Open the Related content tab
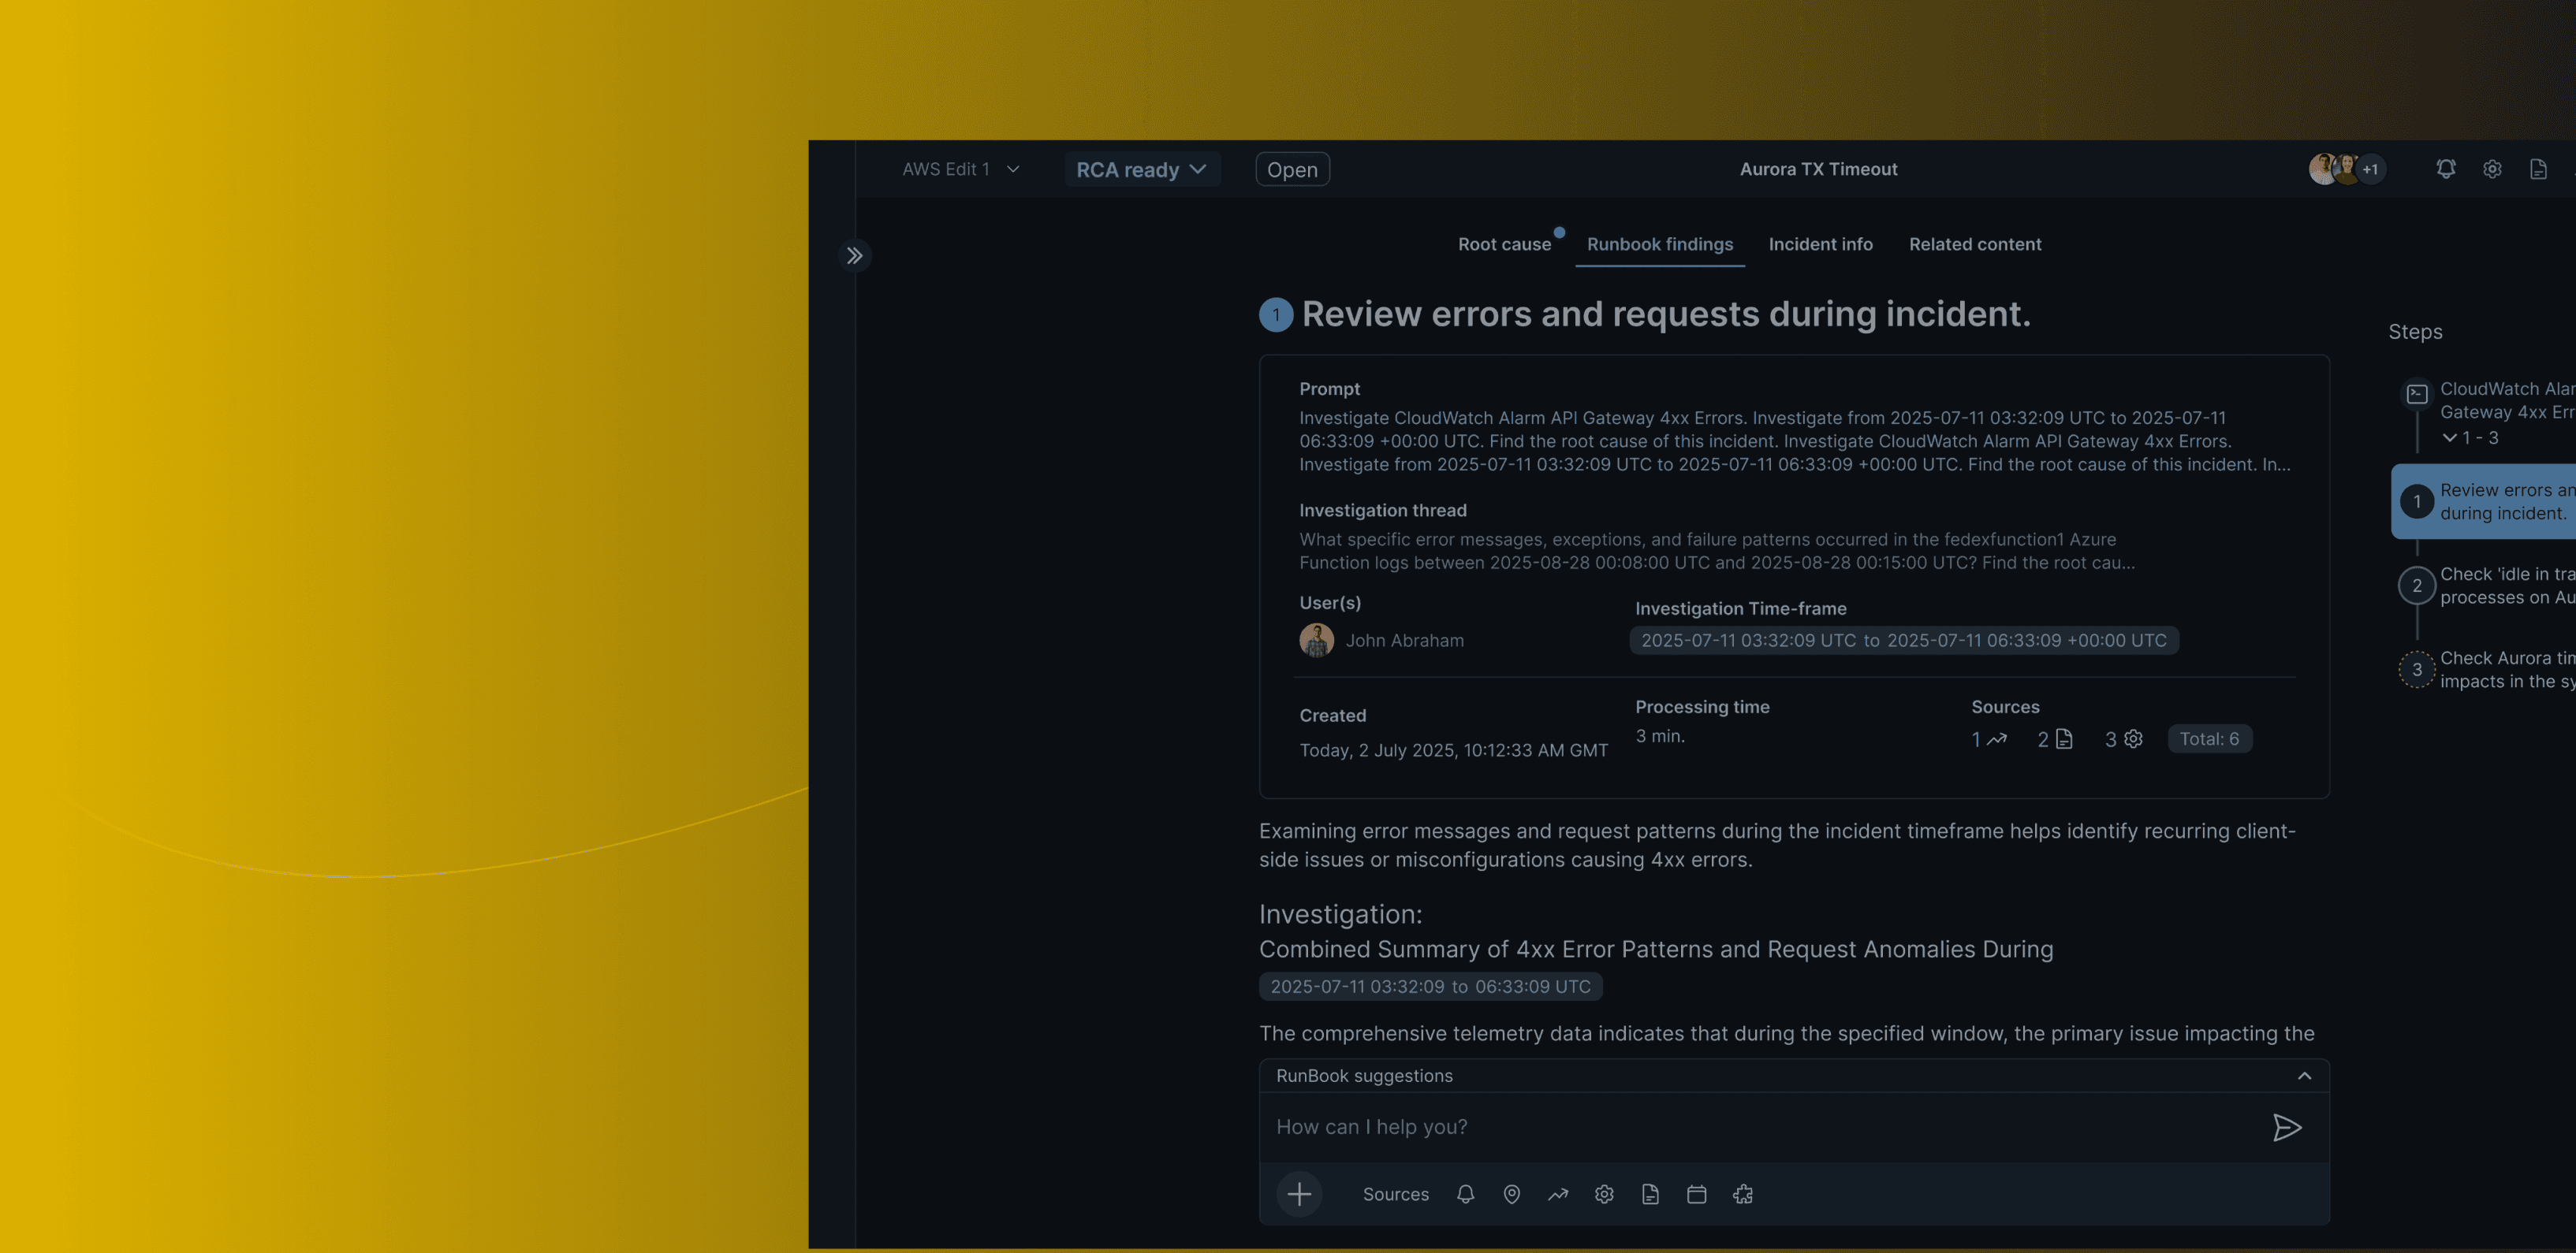This screenshot has width=2576, height=1253. pos(1974,244)
